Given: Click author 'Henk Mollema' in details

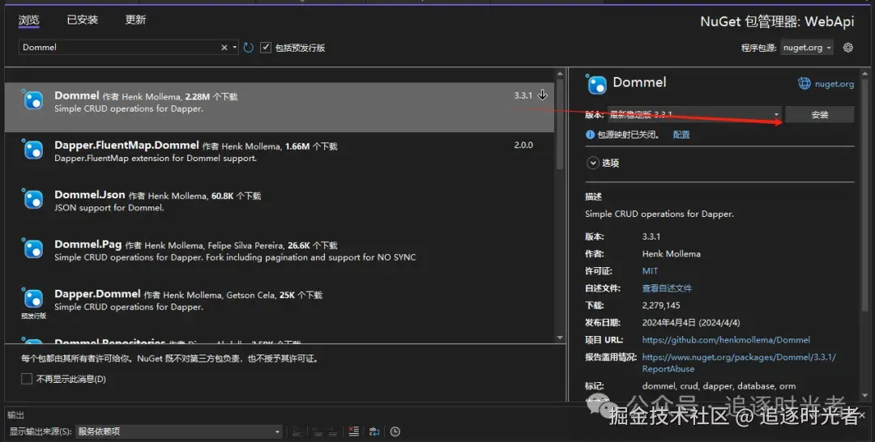Looking at the screenshot, I should [x=672, y=253].
